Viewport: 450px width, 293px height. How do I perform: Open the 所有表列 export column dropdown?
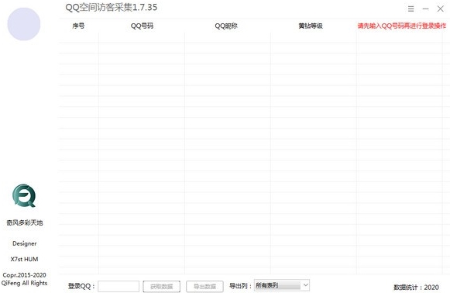(282, 285)
